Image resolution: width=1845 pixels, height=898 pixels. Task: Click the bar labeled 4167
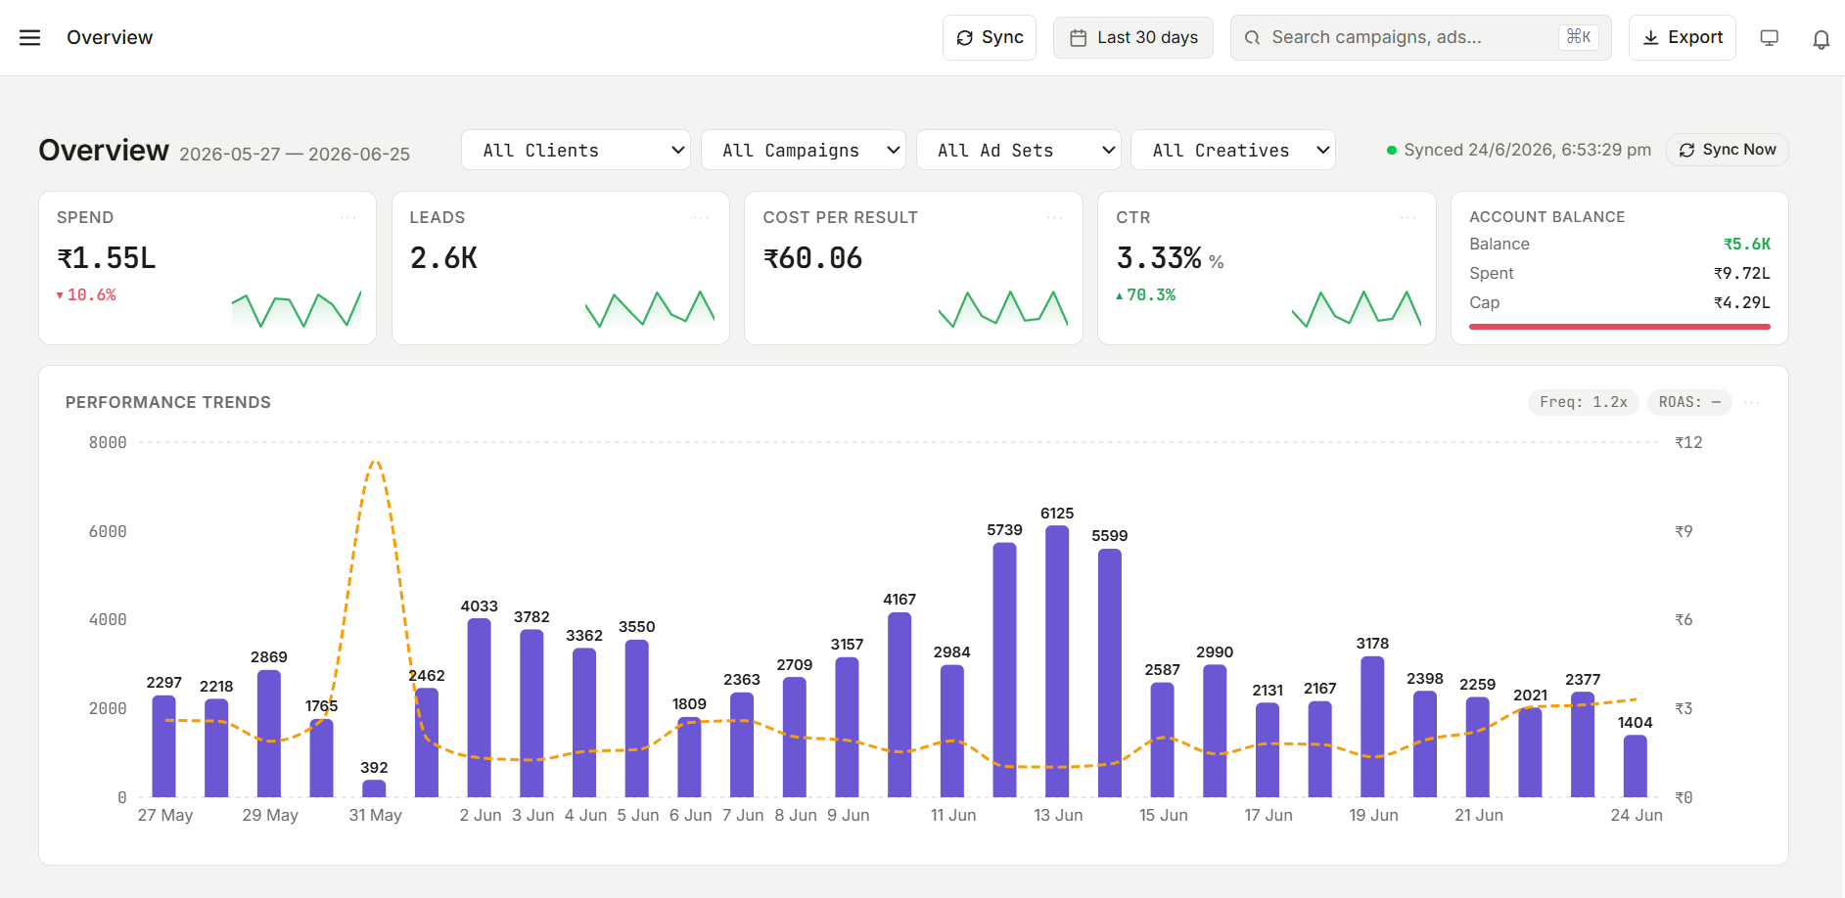pos(899,705)
